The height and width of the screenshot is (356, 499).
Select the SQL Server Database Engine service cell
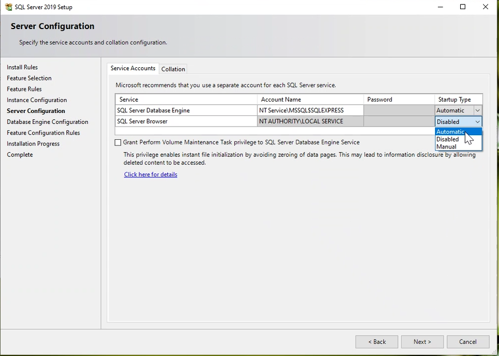click(x=186, y=111)
